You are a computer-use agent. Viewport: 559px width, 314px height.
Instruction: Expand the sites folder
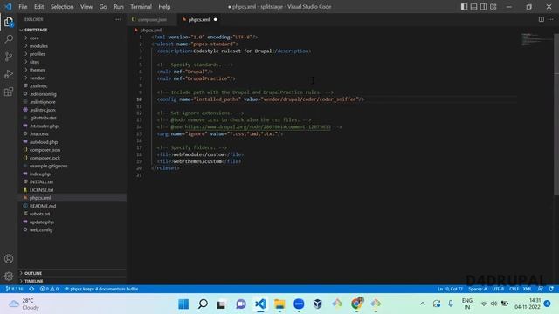[72, 62]
